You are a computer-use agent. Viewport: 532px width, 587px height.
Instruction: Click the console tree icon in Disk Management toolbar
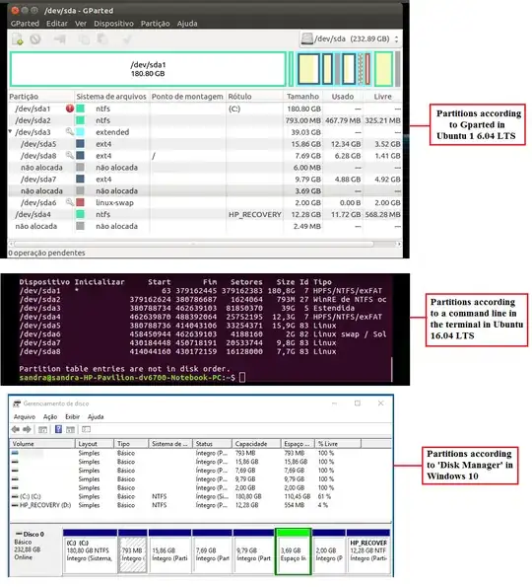point(43,429)
